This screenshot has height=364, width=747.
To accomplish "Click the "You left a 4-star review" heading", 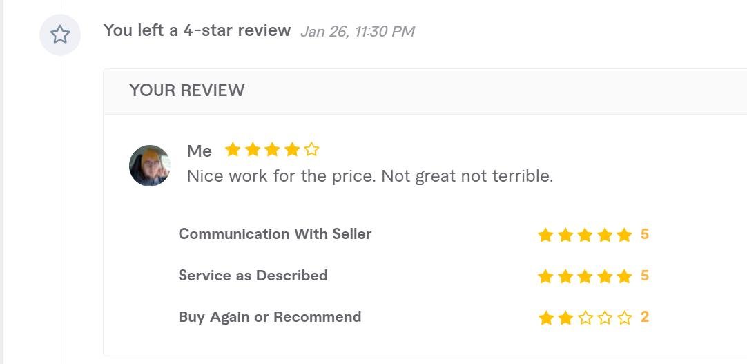I will tap(197, 30).
